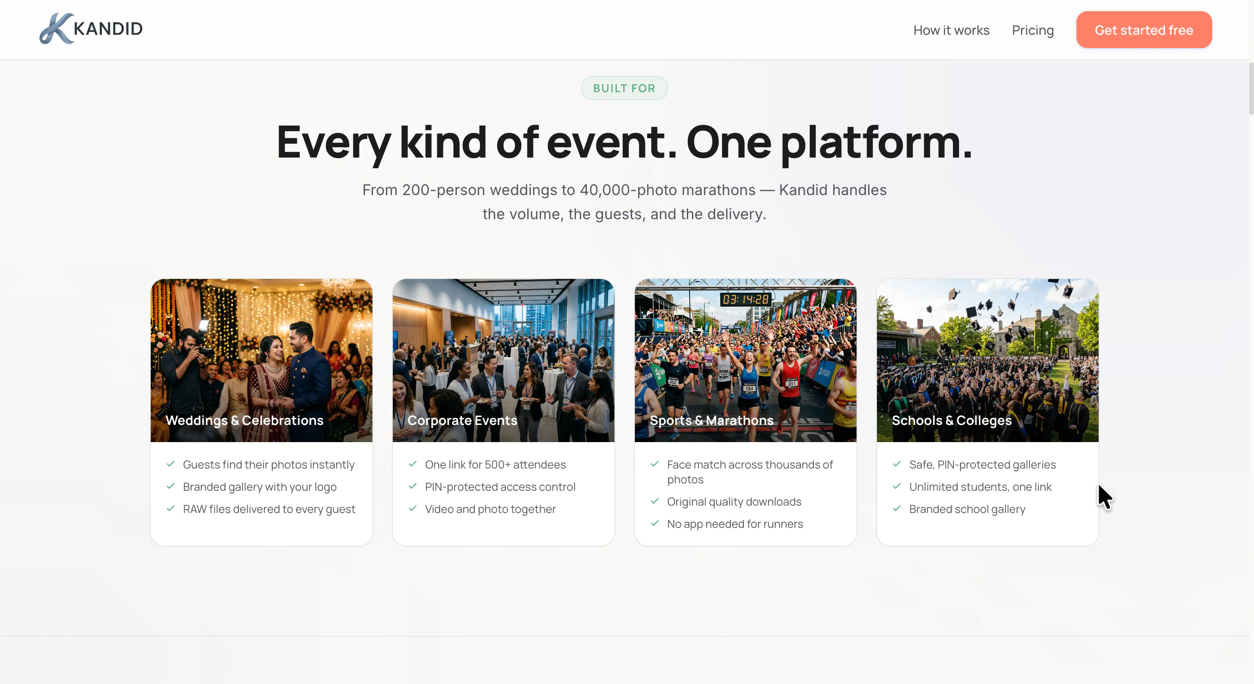Click the Weddings & Celebrations title
The width and height of the screenshot is (1254, 684).
244,420
